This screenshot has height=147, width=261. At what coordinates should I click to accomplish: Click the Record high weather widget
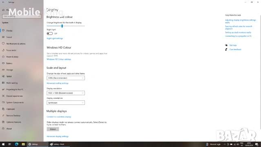[213, 144]
